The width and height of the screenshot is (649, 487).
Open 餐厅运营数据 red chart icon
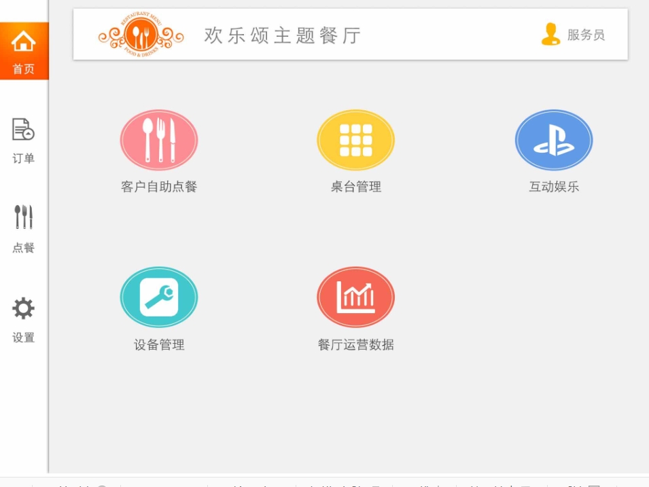355,297
